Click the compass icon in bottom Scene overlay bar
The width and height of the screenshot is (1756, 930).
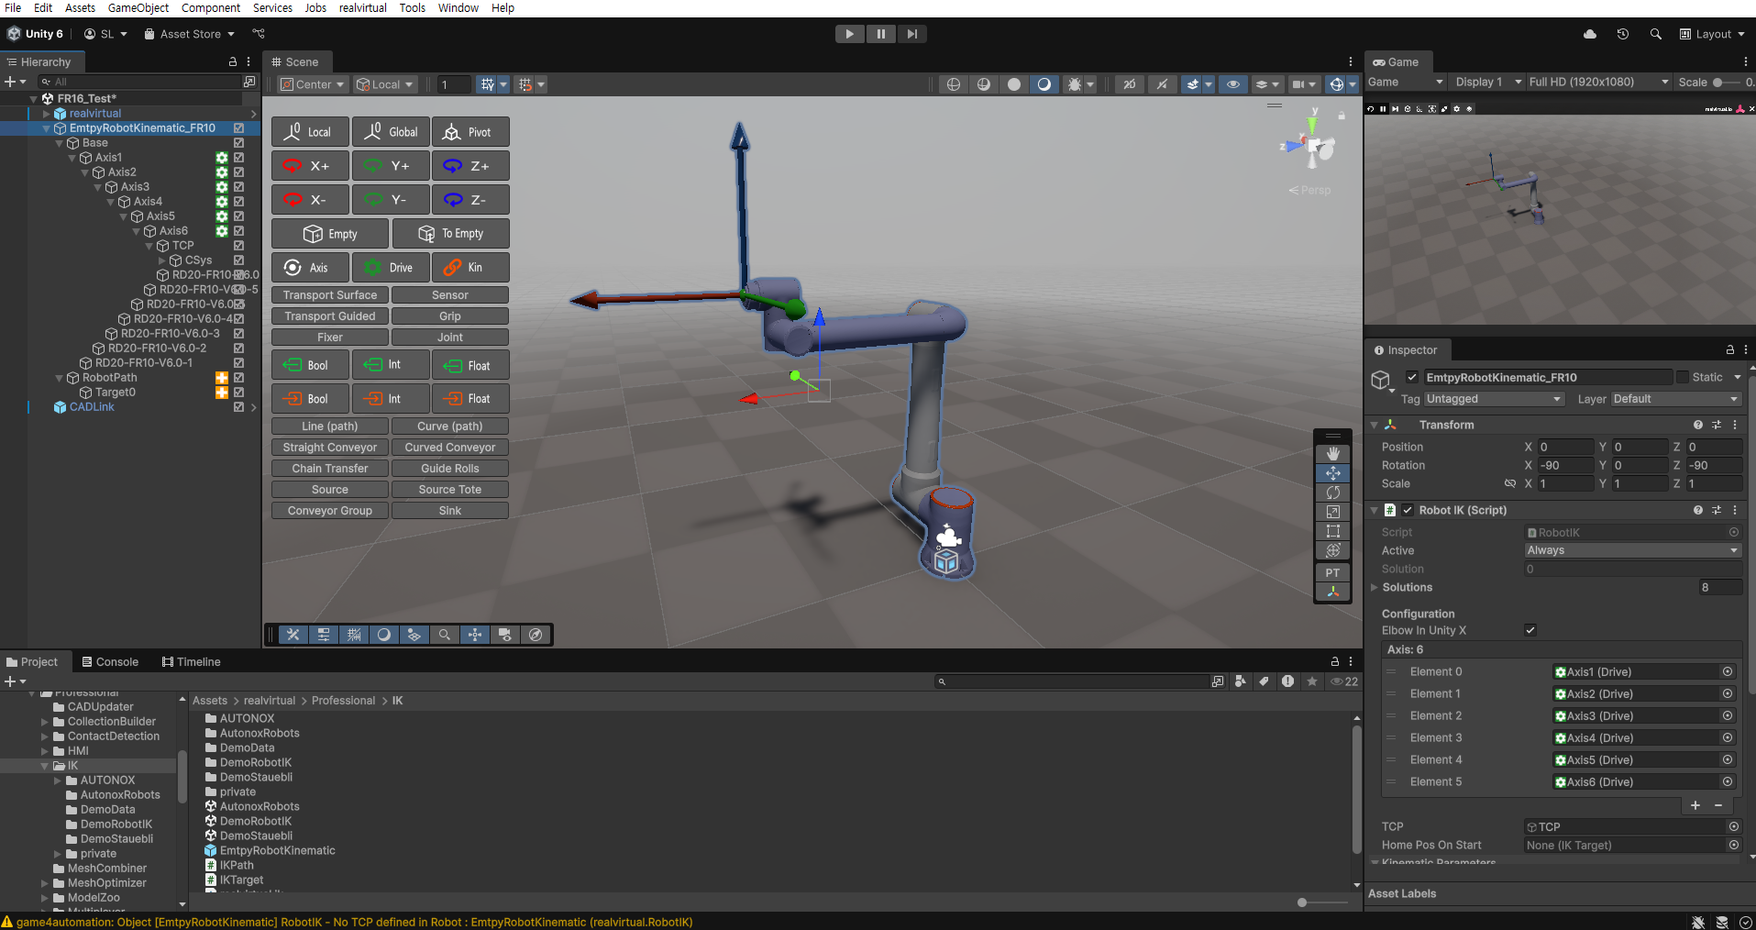536,635
